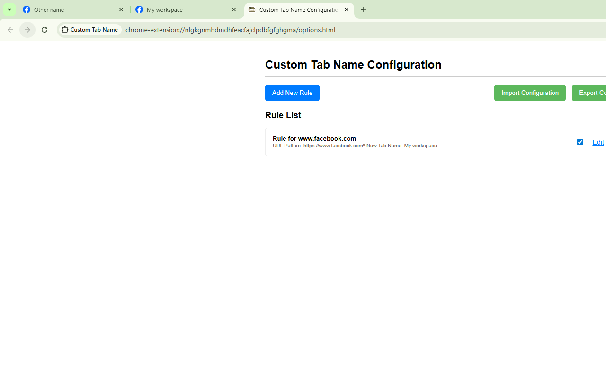Screen dimensions: 606x378
Task: Click the forward navigation arrow
Action: (x=27, y=29)
